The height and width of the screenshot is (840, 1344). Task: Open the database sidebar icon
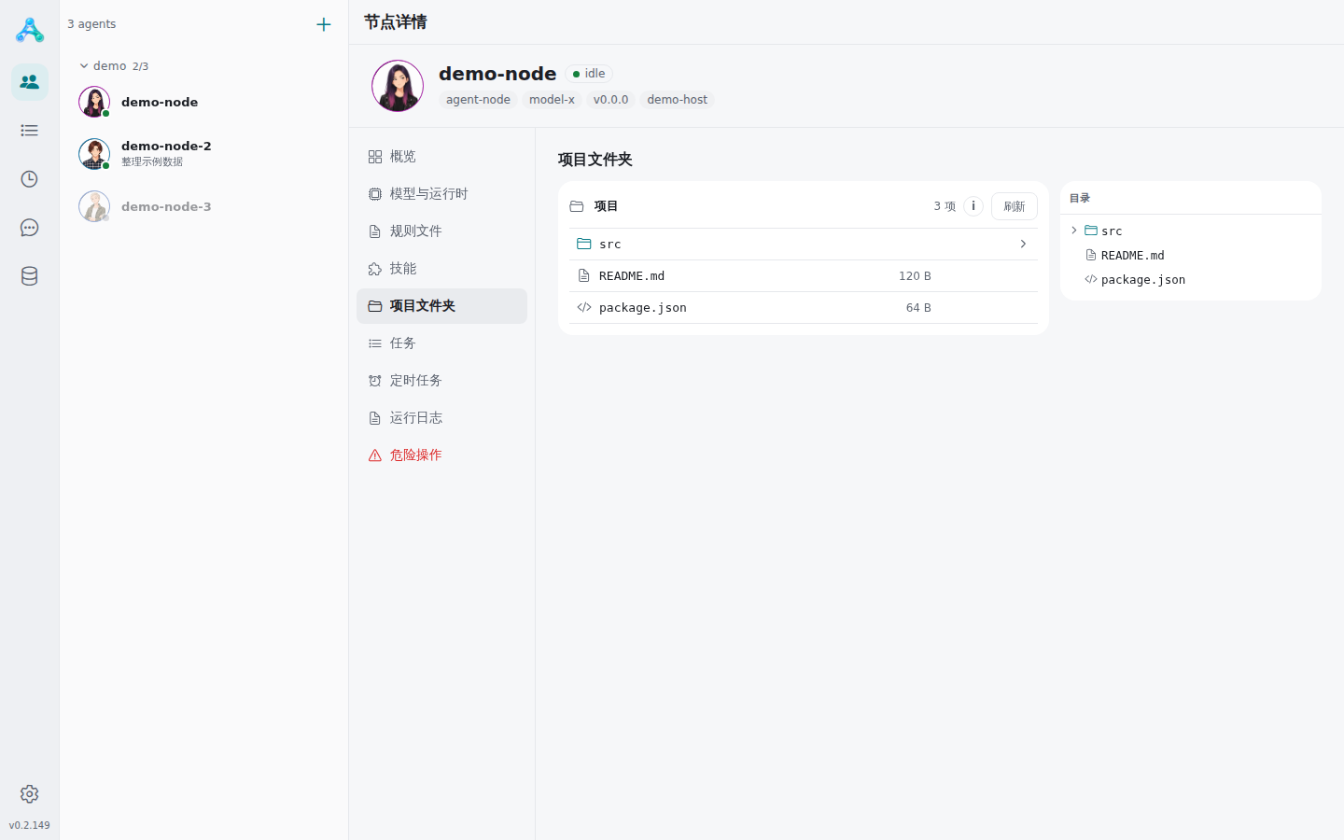[30, 276]
